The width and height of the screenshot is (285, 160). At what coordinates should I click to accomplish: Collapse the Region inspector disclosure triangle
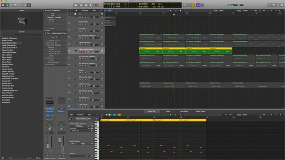[45, 11]
